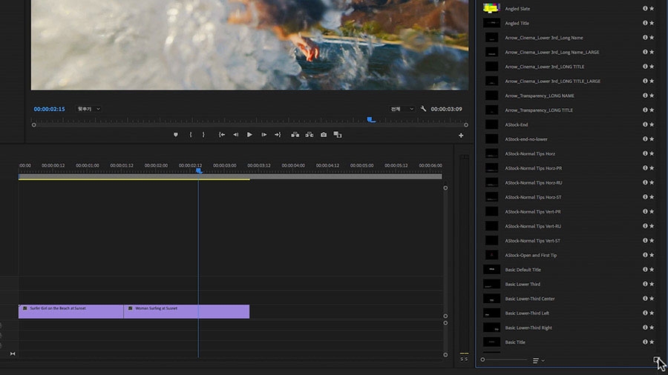668x375 pixels.
Task: Star the Basic Lower Third template
Action: [652, 284]
